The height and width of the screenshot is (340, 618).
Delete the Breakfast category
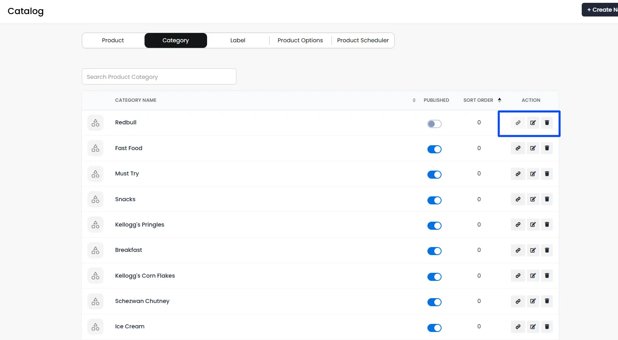[547, 250]
